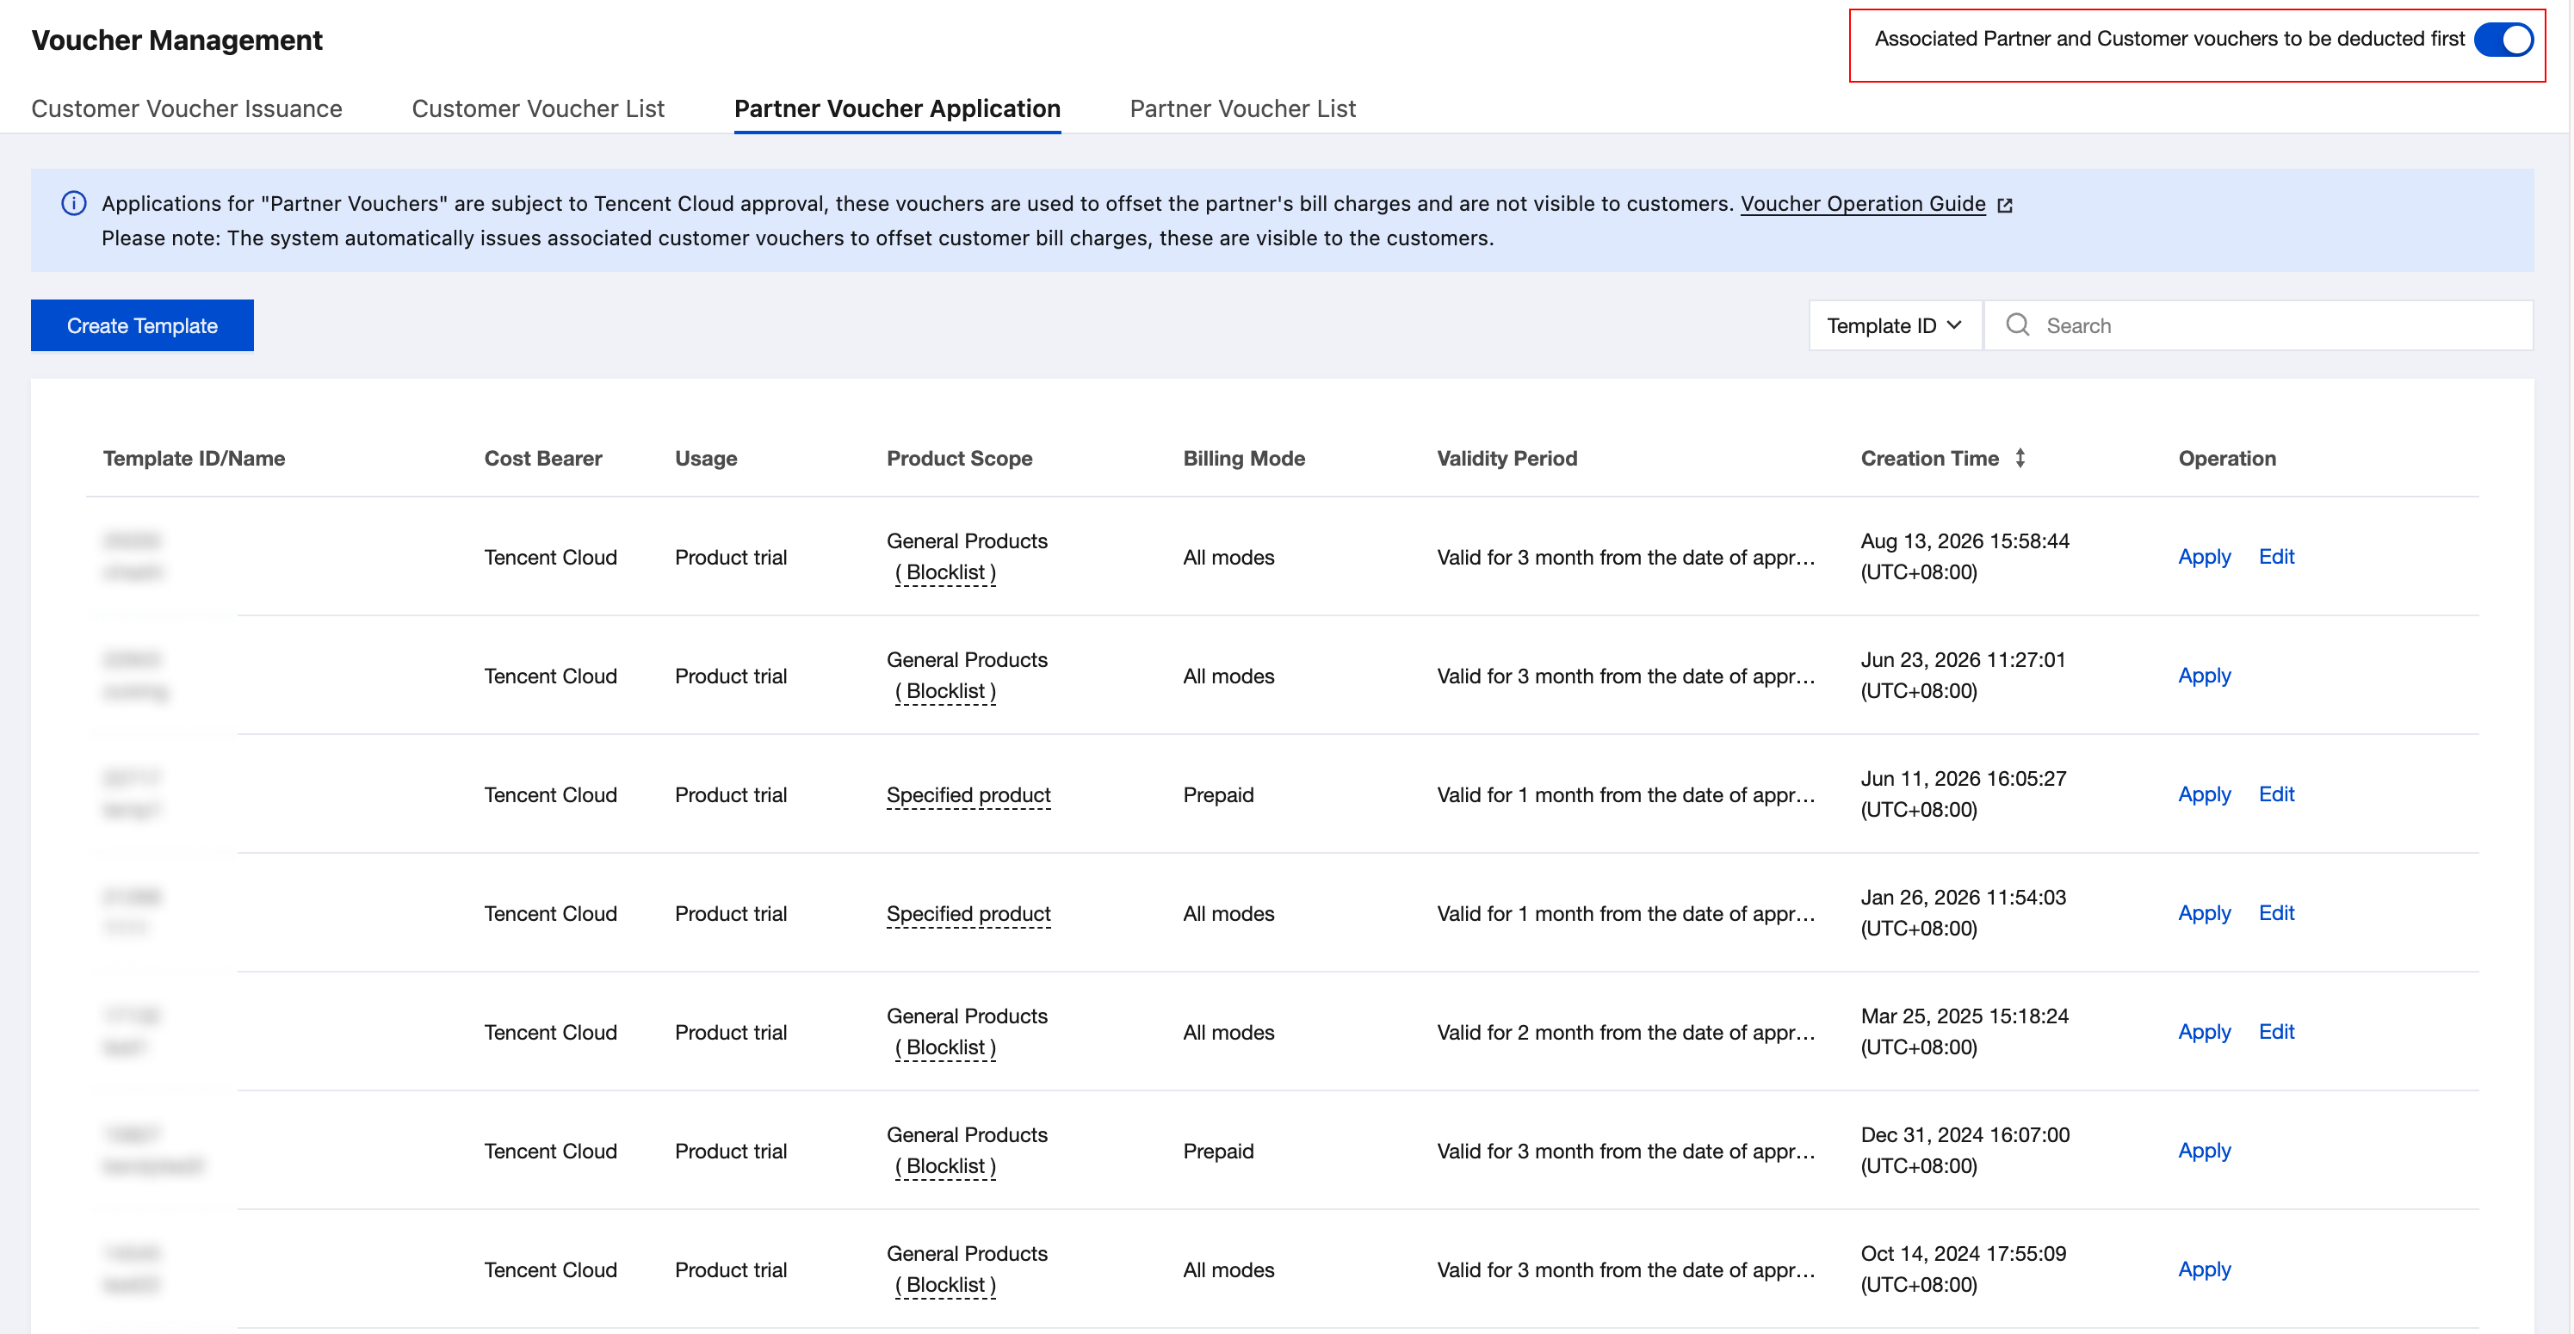
Task: Focus the Search input field
Action: (2258, 326)
